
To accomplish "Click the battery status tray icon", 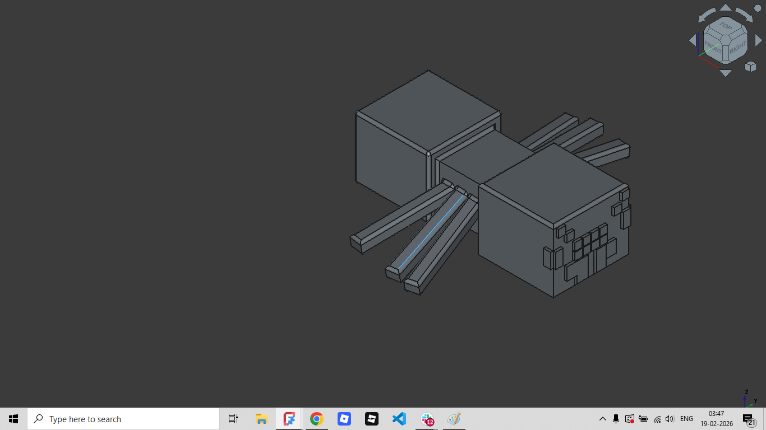I will click(x=643, y=419).
